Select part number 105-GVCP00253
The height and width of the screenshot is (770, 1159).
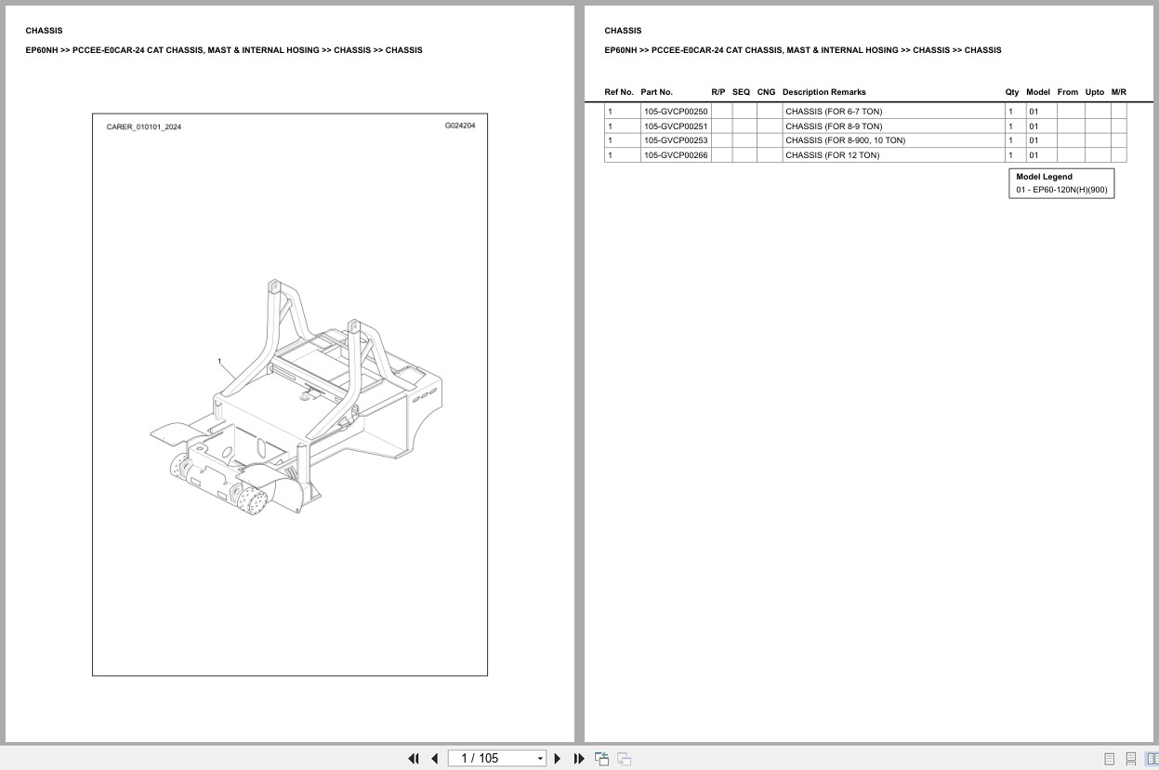[676, 140]
